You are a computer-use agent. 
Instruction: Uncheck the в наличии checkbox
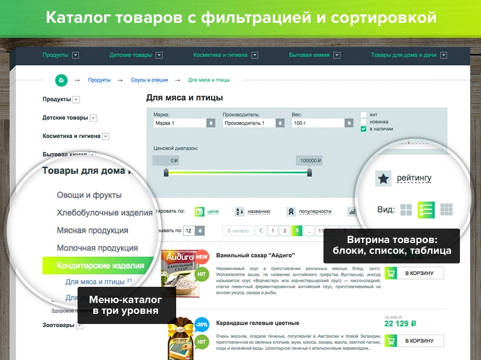(363, 129)
